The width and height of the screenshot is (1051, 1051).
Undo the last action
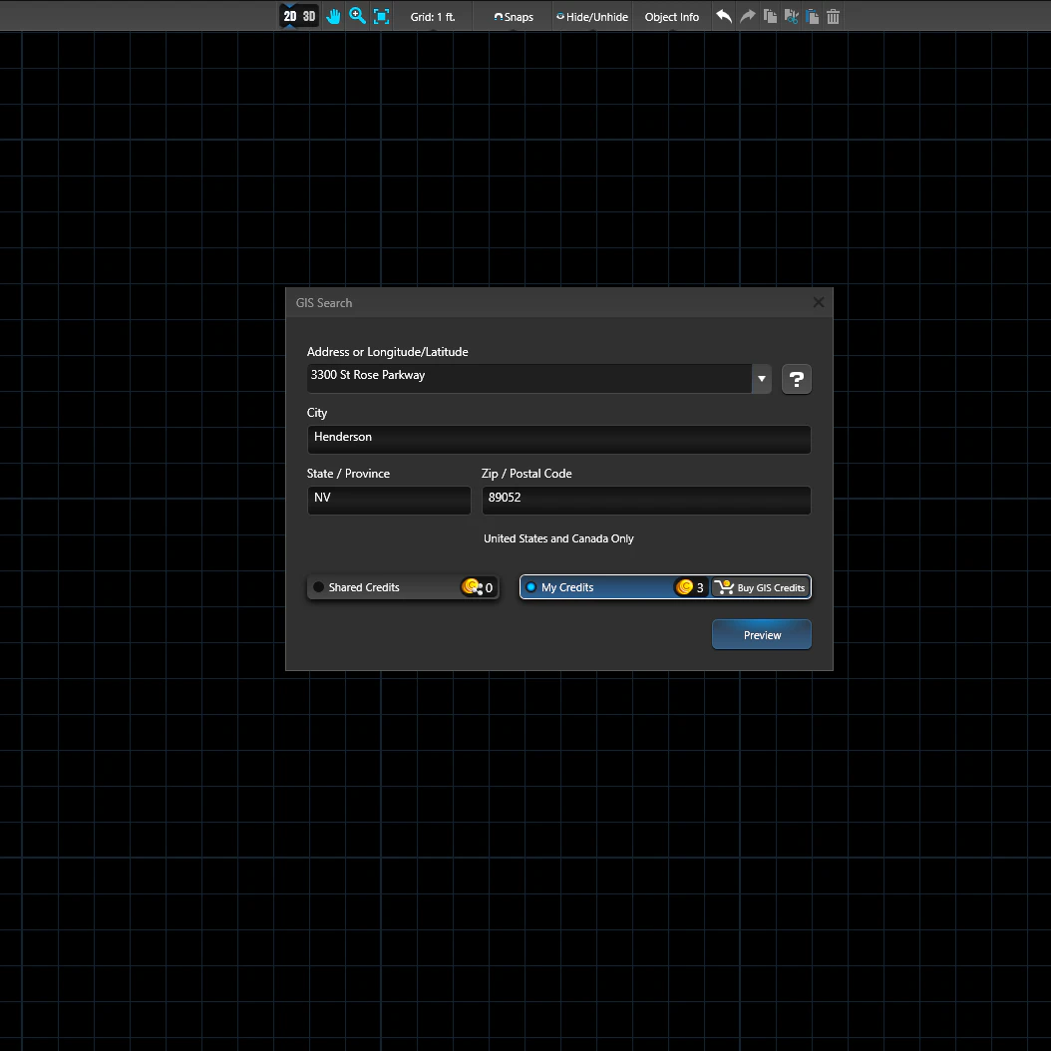(x=724, y=16)
